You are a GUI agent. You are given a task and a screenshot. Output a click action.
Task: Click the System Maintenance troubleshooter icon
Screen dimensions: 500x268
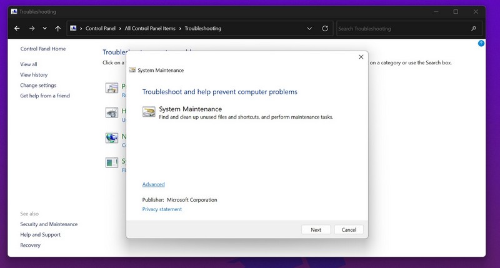(x=149, y=112)
